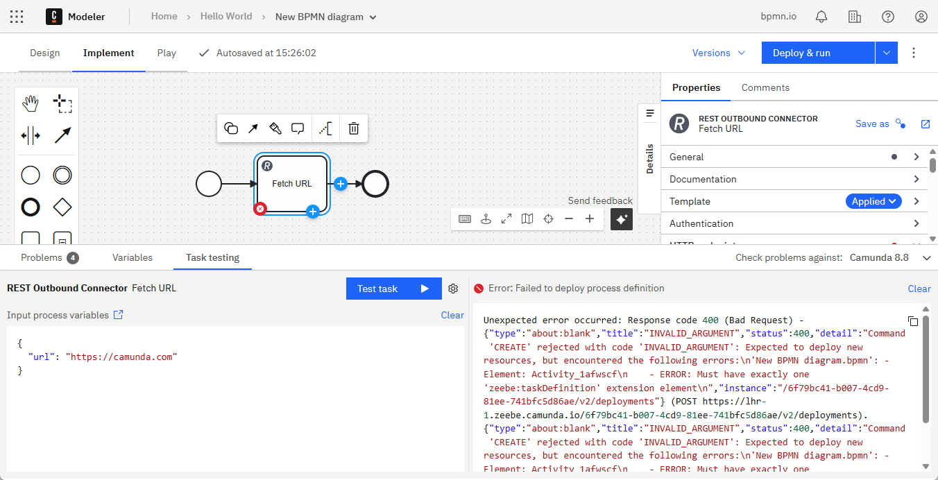Viewport: 938px width, 480px height.
Task: Delete the Fetch URL task via trash icon
Action: (x=353, y=128)
